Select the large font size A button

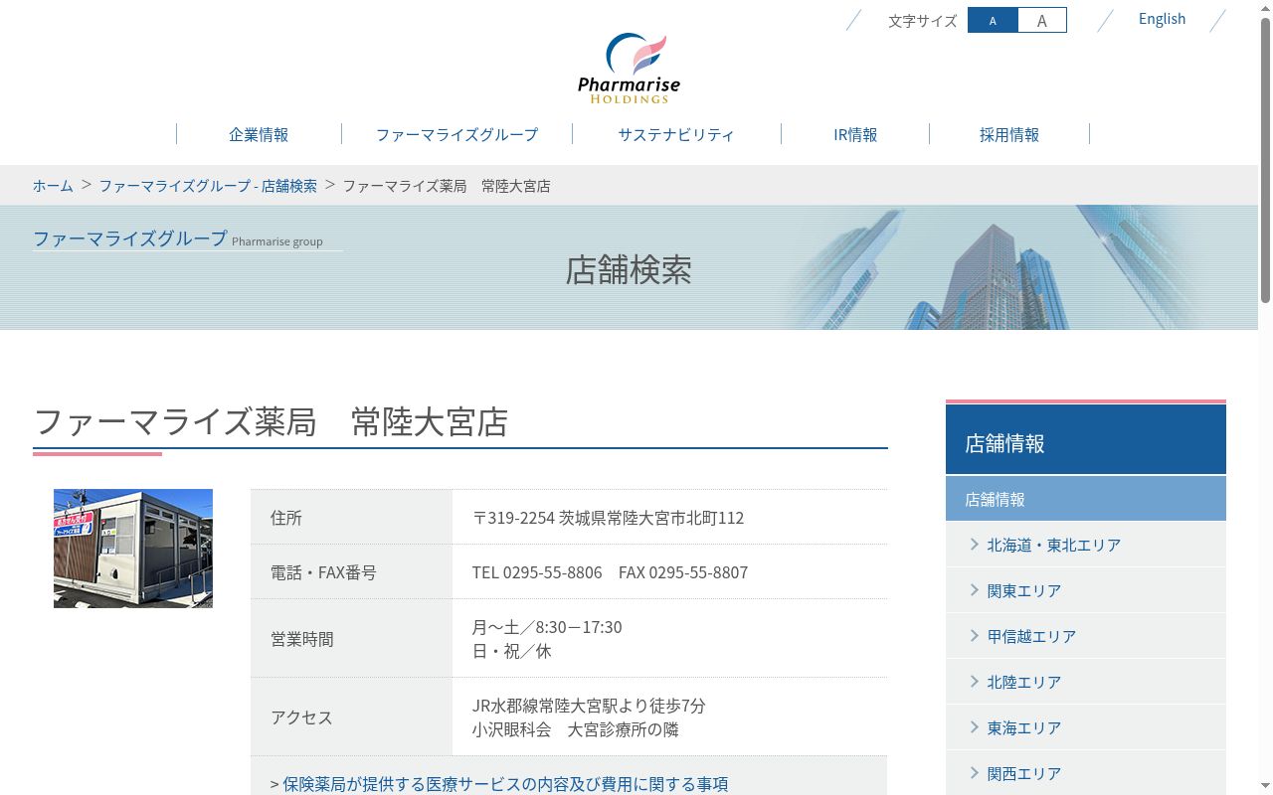1042,20
